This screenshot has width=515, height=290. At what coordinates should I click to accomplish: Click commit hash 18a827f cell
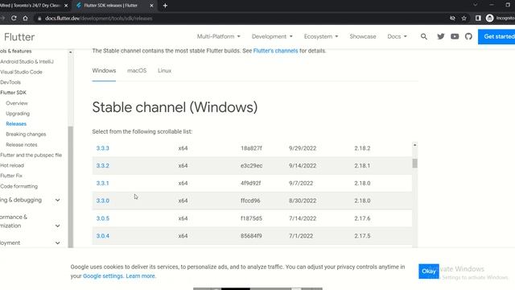(251, 148)
